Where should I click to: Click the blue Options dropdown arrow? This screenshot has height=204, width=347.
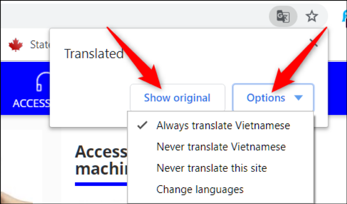click(298, 98)
